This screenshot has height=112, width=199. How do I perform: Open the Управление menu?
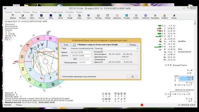(x=44, y=12)
